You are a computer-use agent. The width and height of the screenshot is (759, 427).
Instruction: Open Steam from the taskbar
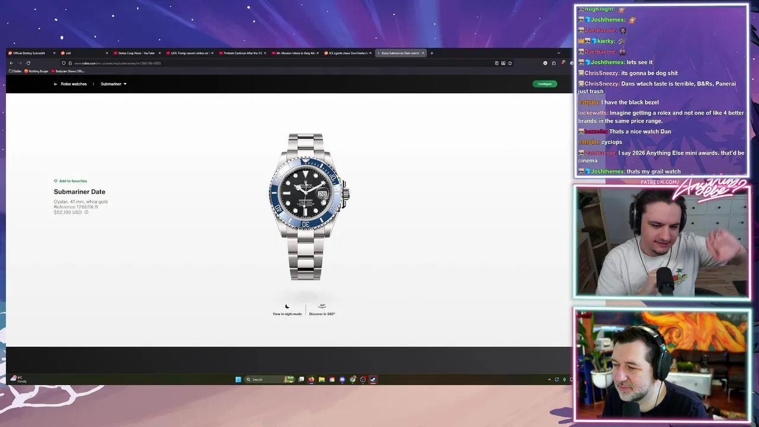373,380
